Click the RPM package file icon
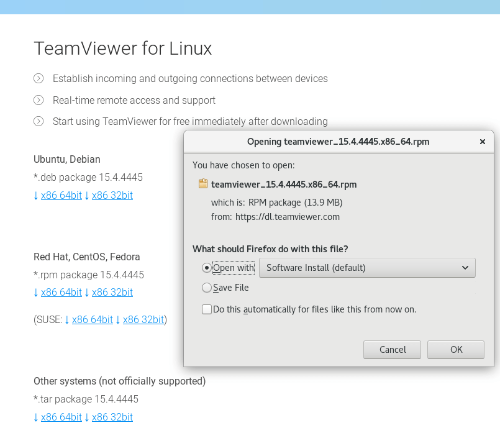 tap(202, 184)
